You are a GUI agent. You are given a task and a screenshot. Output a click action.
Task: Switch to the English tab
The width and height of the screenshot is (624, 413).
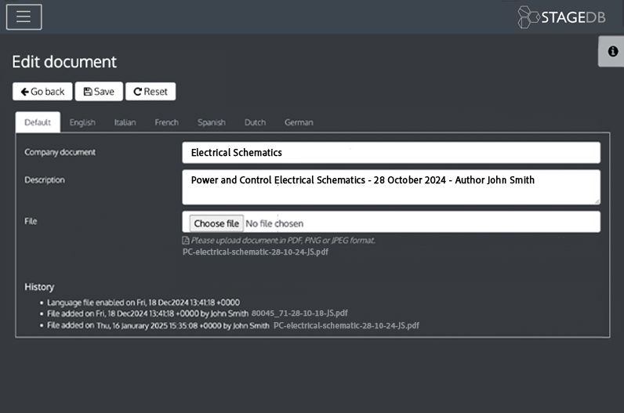pyautogui.click(x=82, y=122)
